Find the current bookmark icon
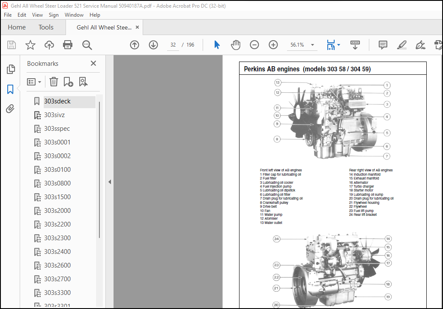The width and height of the screenshot is (443, 309). (x=84, y=82)
